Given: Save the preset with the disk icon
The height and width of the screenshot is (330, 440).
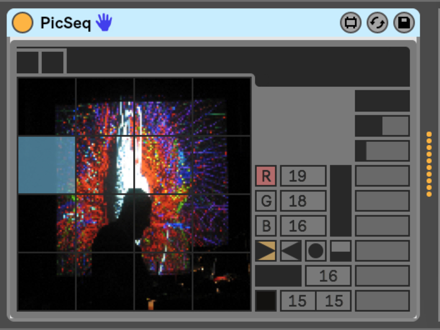Looking at the screenshot, I should (x=404, y=23).
